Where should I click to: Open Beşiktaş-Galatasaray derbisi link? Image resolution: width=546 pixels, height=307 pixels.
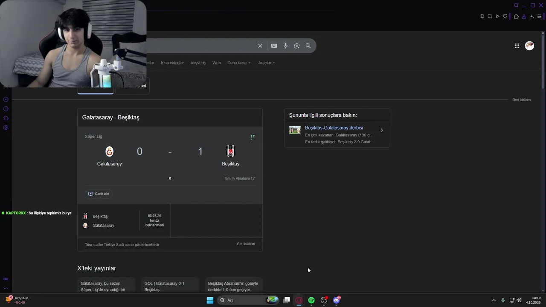tap(334, 127)
